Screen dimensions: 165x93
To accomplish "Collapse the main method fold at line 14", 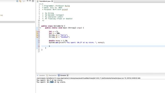I will point(40,28).
